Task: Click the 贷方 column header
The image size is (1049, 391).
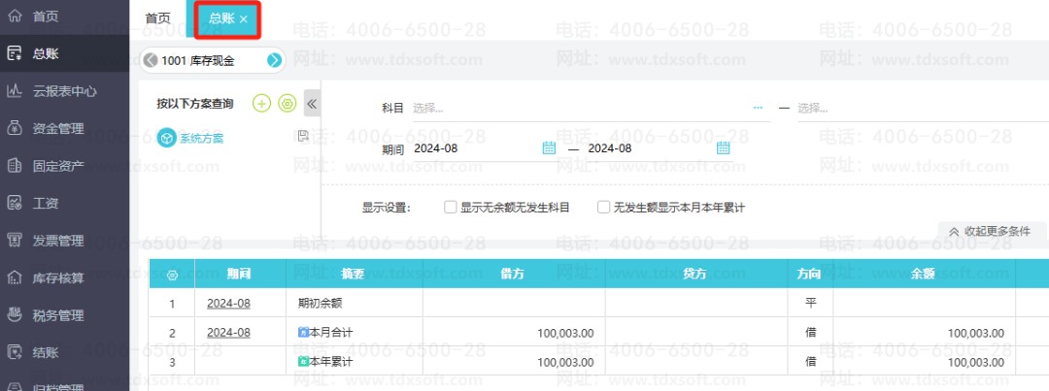Action: (x=696, y=274)
